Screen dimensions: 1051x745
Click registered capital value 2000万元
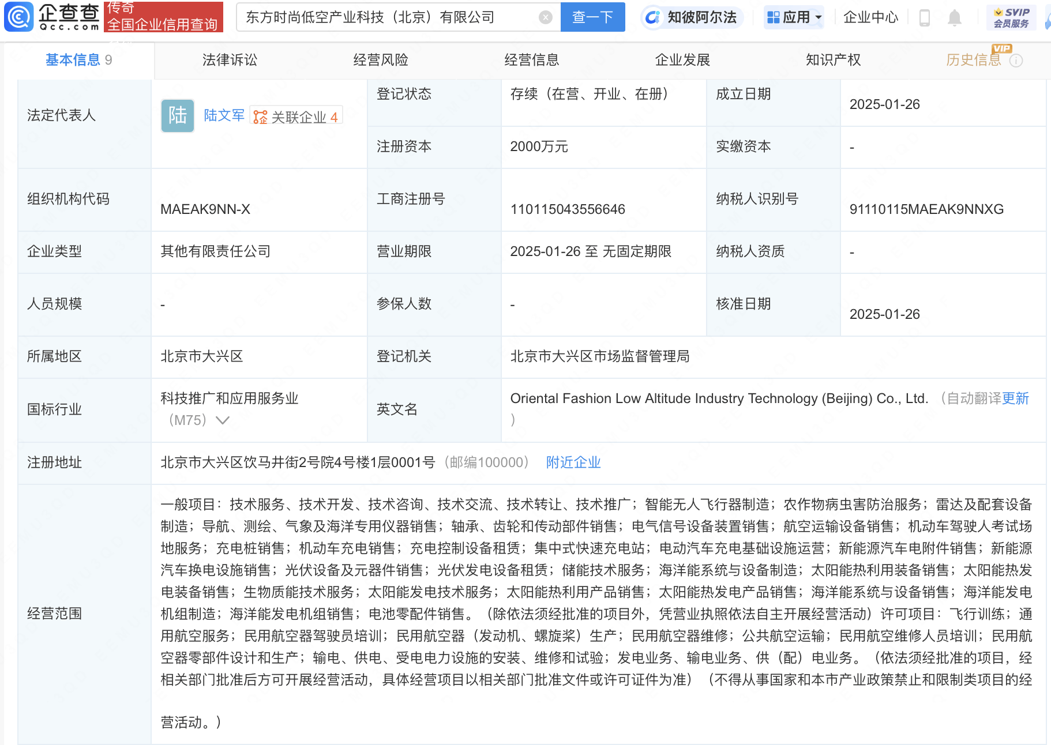[x=539, y=146]
